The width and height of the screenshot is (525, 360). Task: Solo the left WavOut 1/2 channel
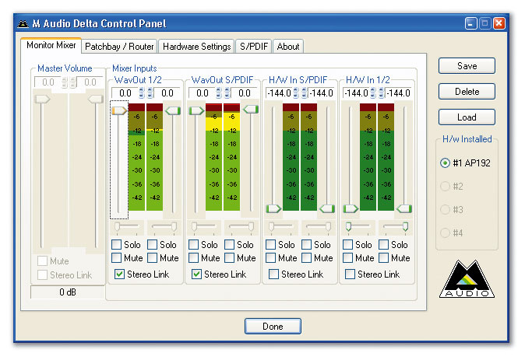(117, 245)
